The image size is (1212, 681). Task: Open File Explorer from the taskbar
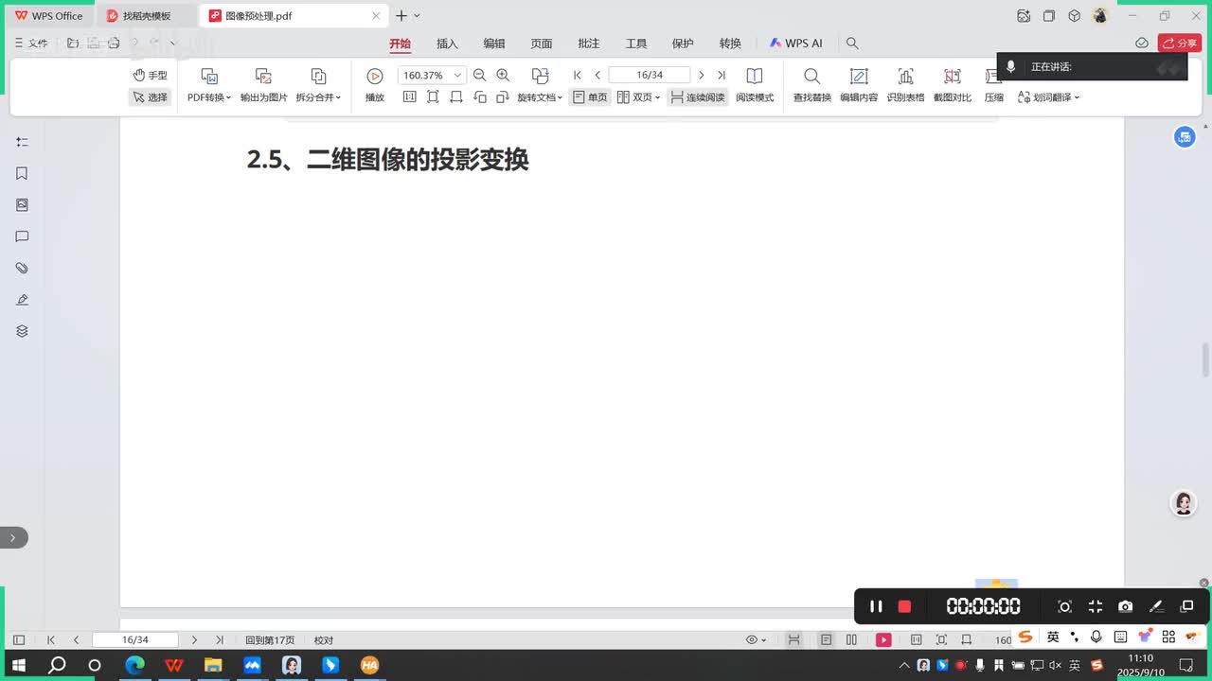[213, 665]
